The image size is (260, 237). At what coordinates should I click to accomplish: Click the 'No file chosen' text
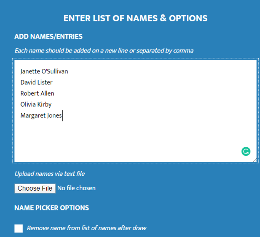pyautogui.click(x=76, y=188)
